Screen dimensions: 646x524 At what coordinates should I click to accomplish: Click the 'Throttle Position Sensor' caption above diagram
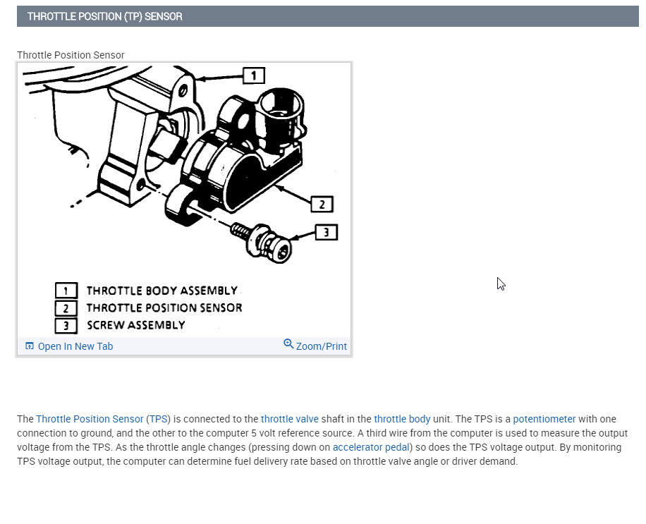[71, 55]
